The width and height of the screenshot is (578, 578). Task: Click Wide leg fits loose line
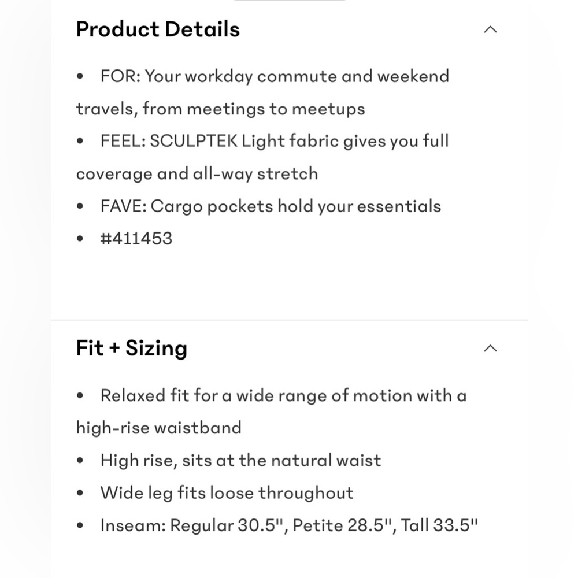227,493
